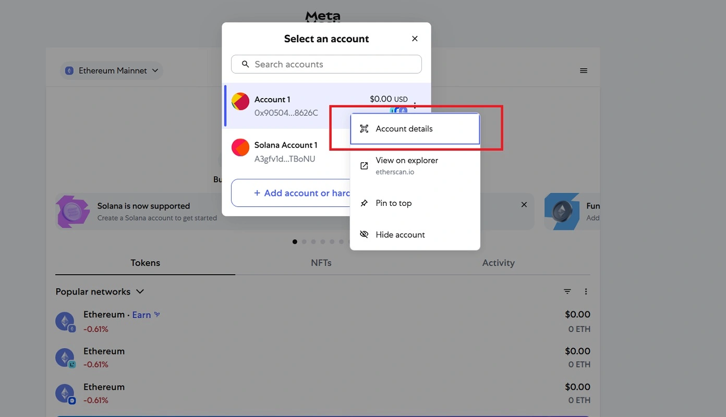Screen dimensions: 726x417
Task: Click Account 1 avatar icon
Action: 240,102
